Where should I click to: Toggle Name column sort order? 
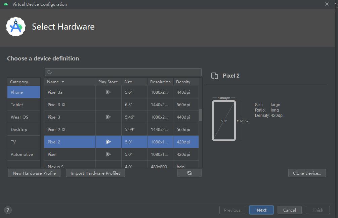55,82
